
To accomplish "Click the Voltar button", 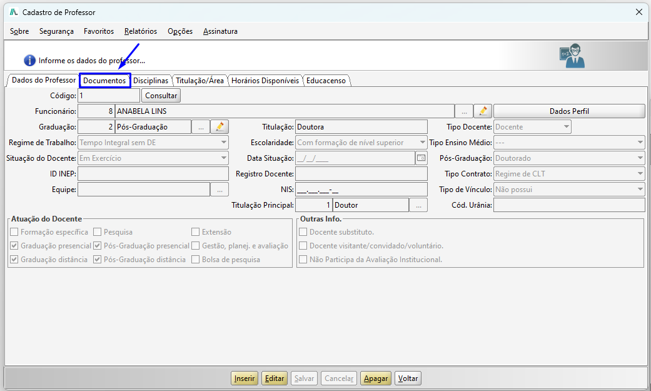I will [408, 378].
